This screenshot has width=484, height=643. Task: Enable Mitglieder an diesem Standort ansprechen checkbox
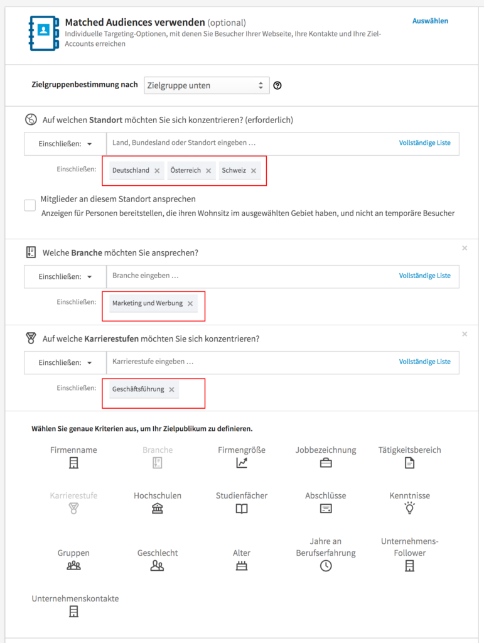[30, 205]
